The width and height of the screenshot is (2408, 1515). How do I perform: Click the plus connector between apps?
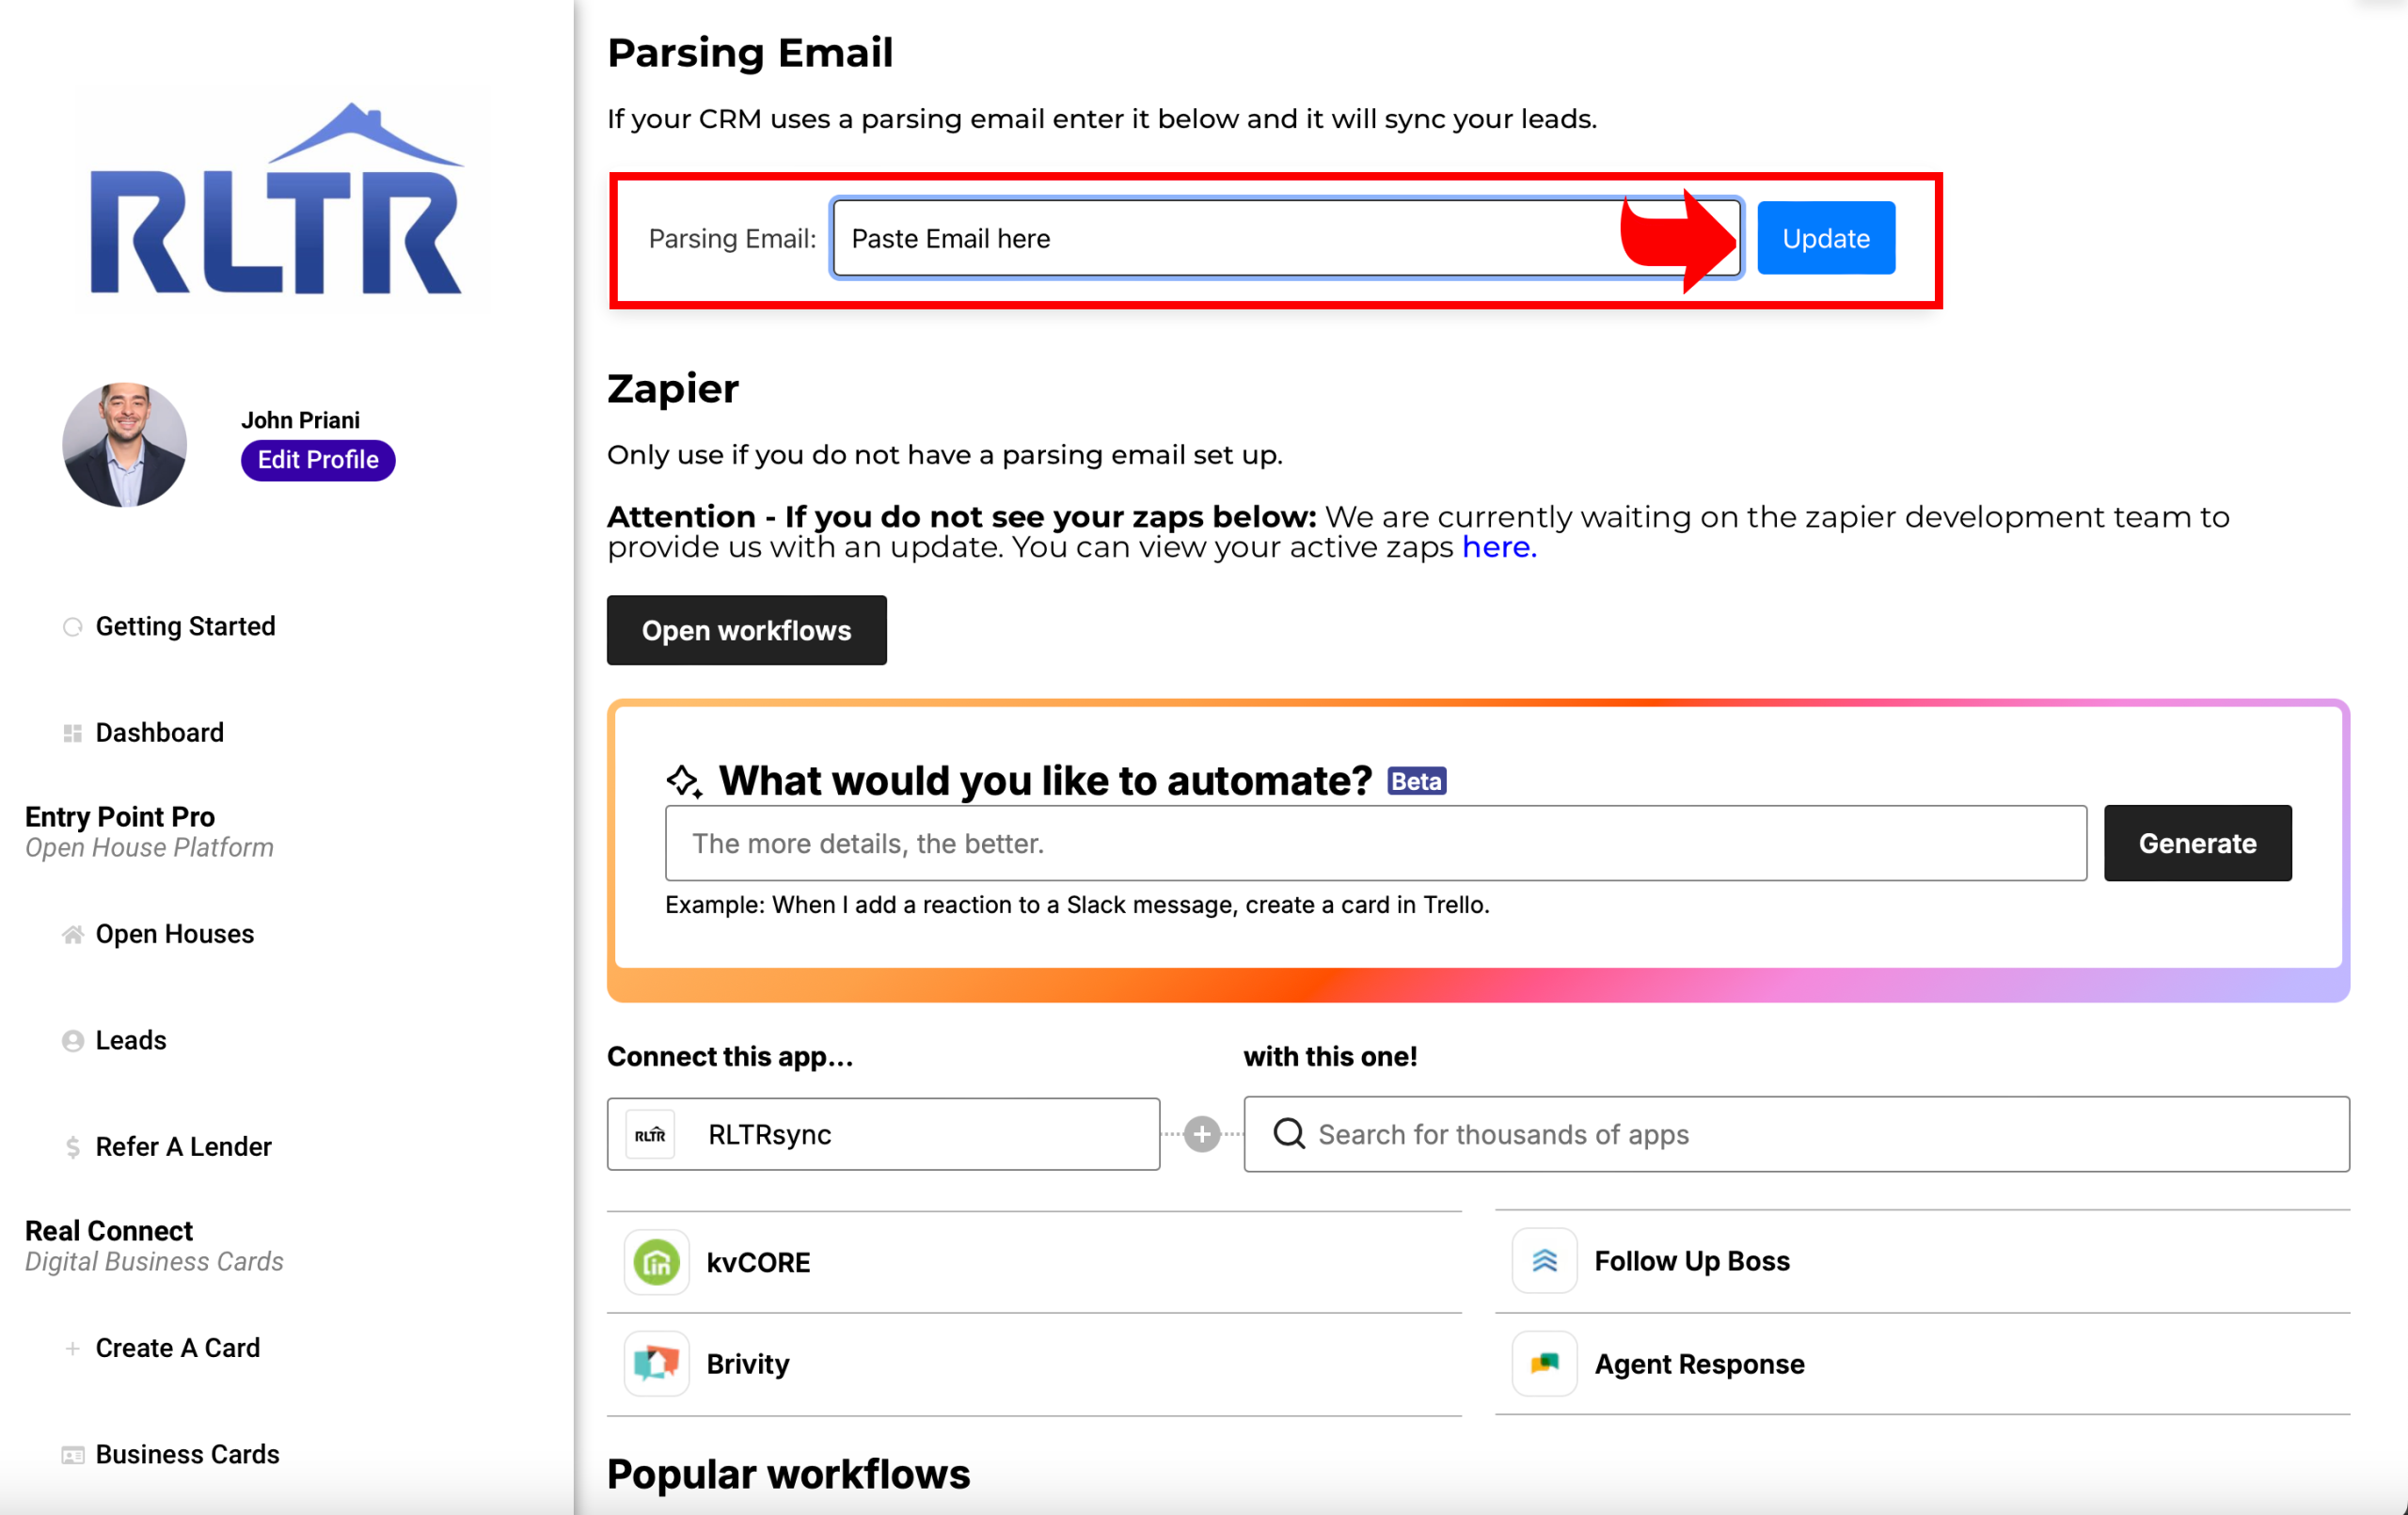pos(1201,1134)
